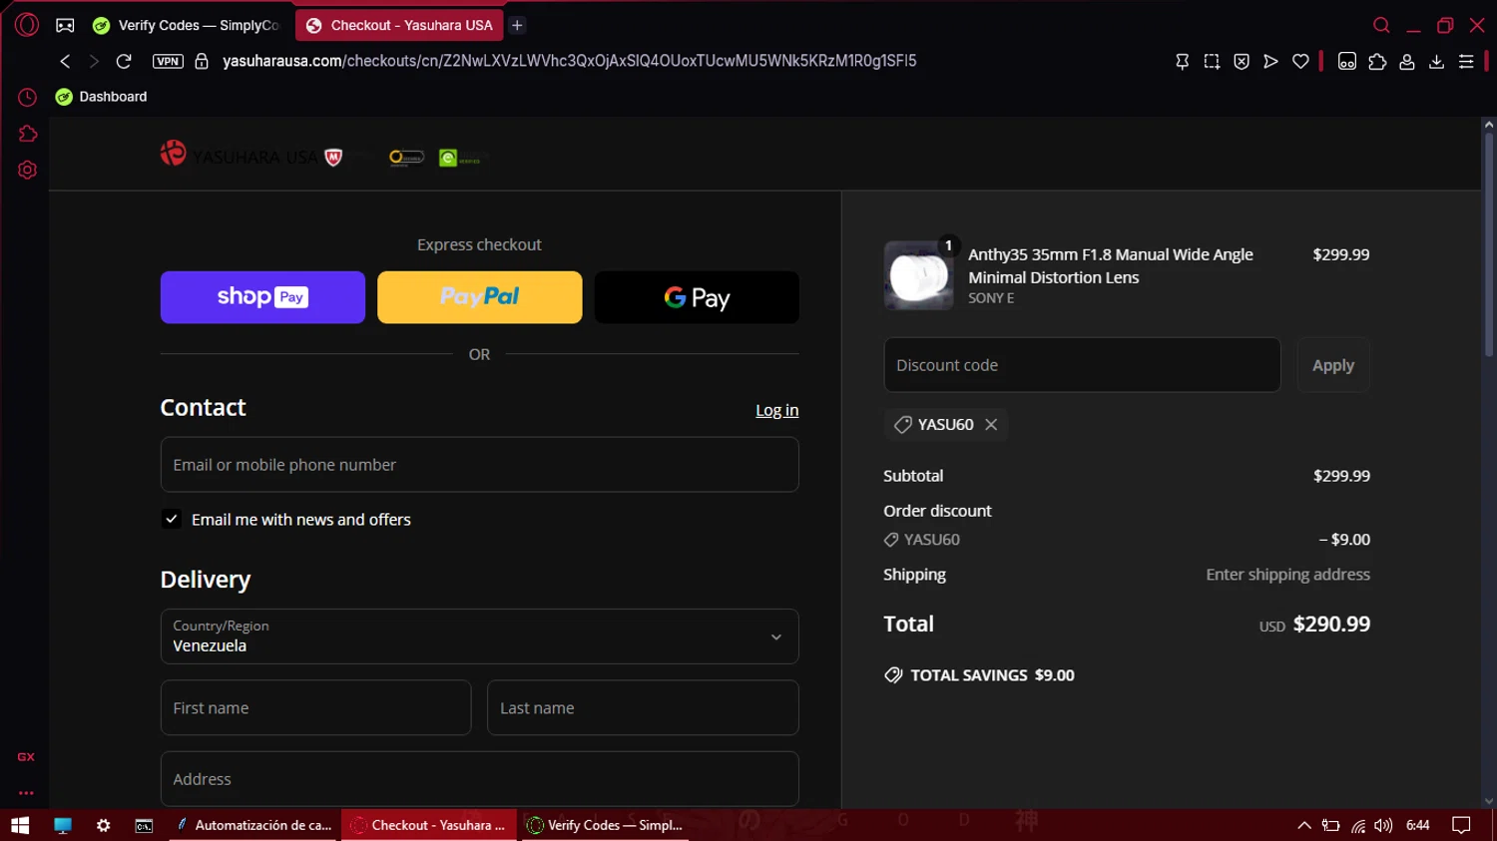Open the send/flow arrow icon
Image resolution: width=1497 pixels, height=841 pixels.
1270,62
